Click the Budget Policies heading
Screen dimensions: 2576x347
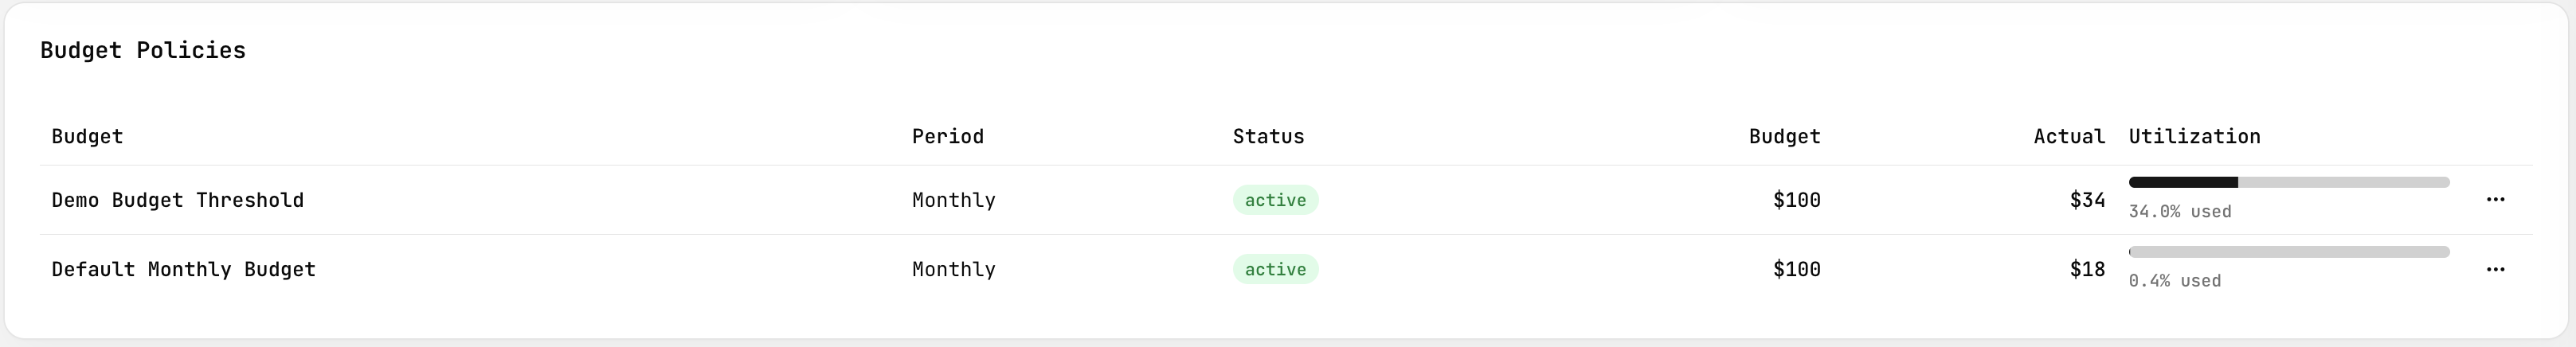coord(142,50)
